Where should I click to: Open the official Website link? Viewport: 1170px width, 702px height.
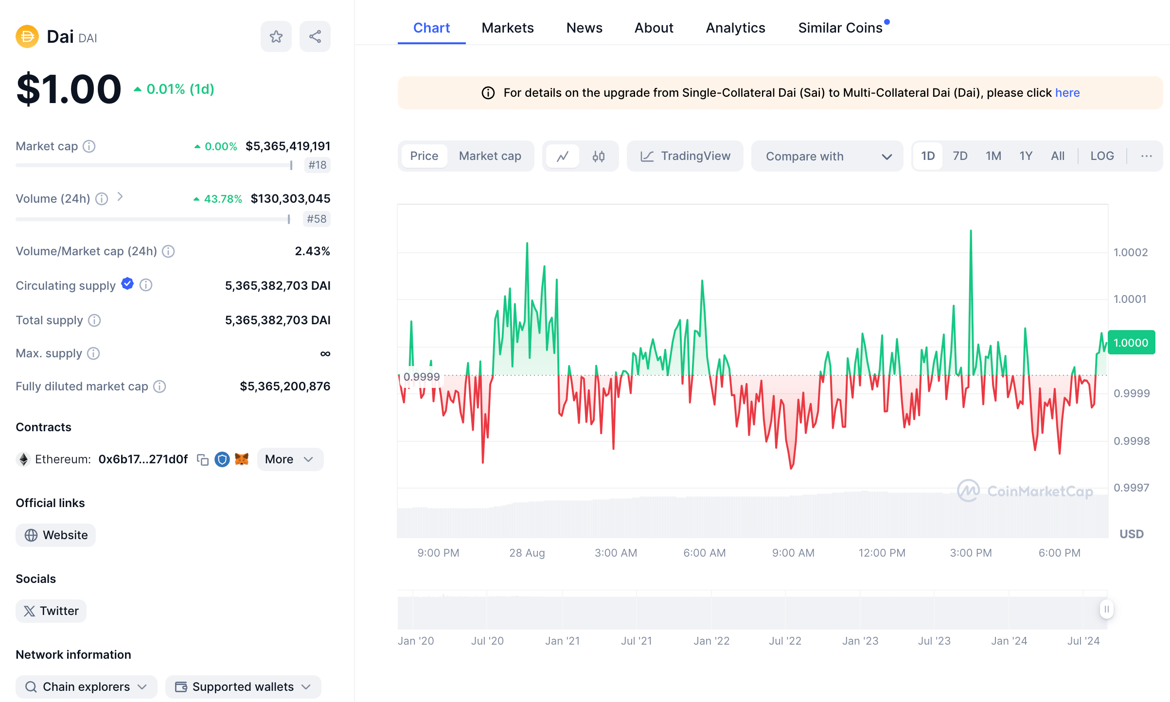coord(55,535)
